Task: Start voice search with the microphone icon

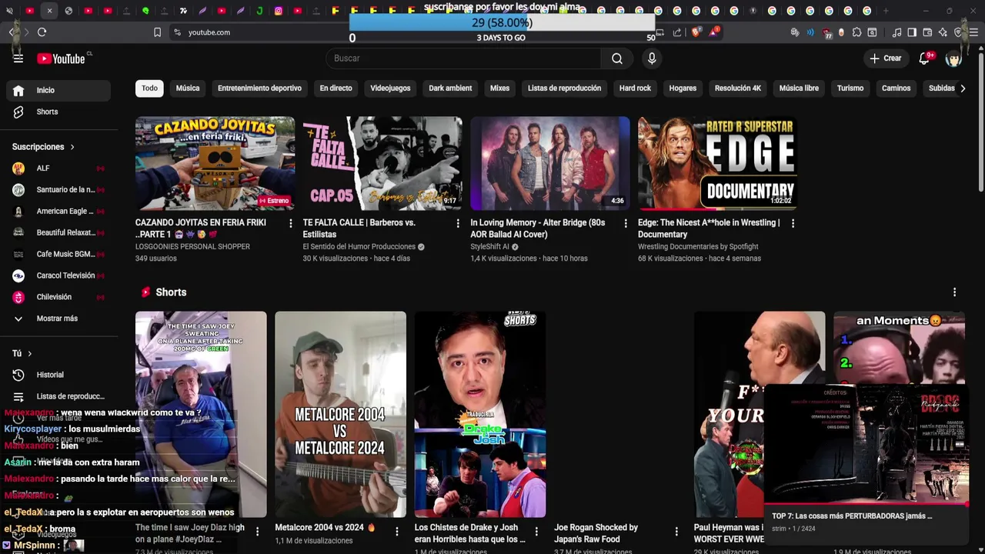Action: pos(652,58)
